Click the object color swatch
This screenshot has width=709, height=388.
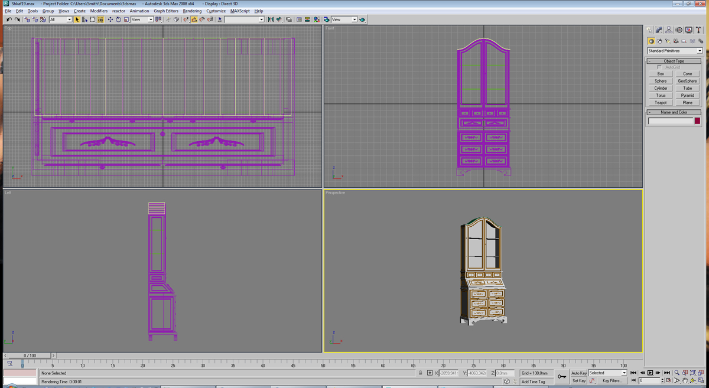(x=697, y=121)
